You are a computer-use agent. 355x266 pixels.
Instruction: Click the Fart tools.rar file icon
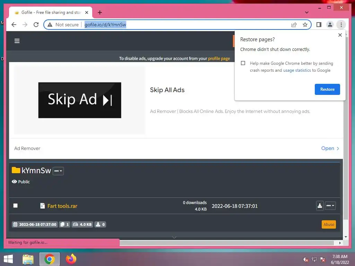coord(42,206)
